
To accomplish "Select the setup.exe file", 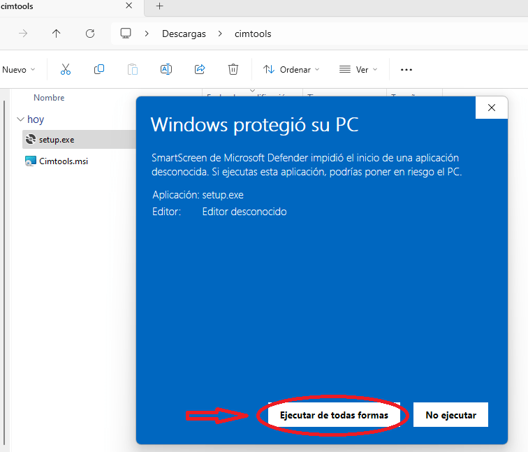I will [x=80, y=140].
